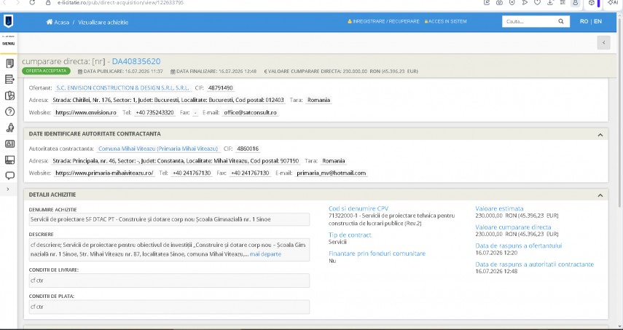The height and width of the screenshot is (330, 623).
Task: Open the AI sidebar icon in browser toolbar
Action: (x=613, y=3)
